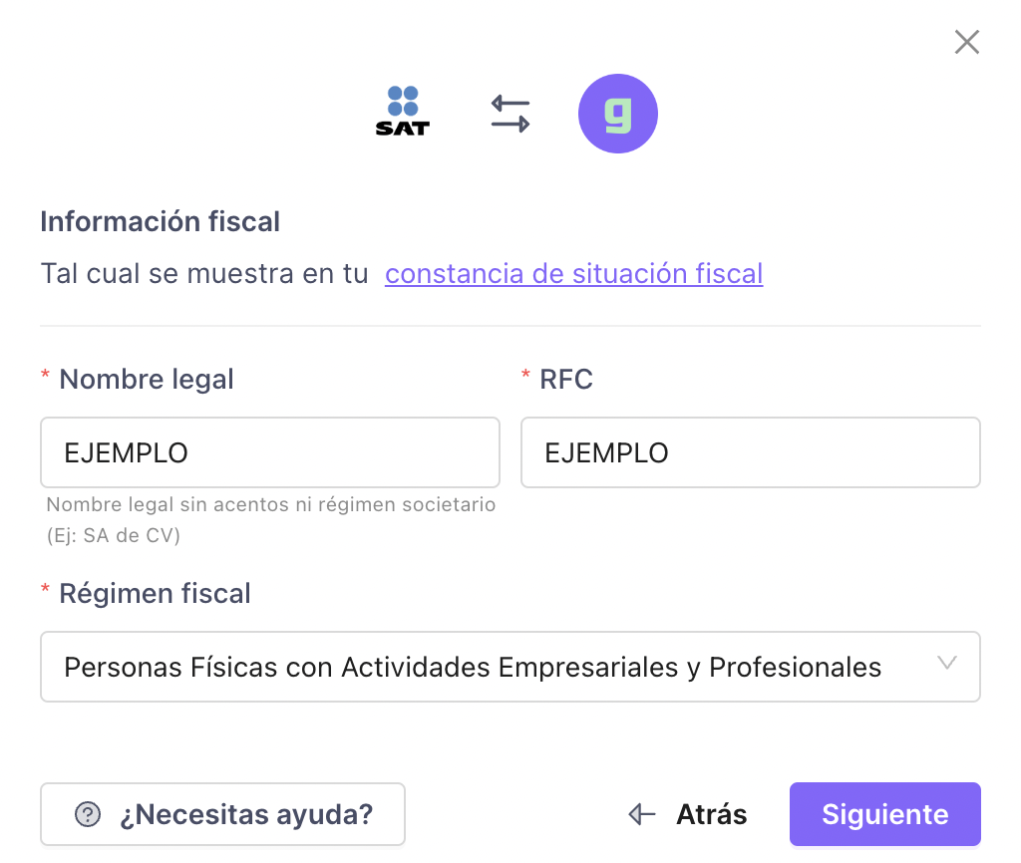
Task: Focus the Nombre legal input field
Action: tap(270, 452)
